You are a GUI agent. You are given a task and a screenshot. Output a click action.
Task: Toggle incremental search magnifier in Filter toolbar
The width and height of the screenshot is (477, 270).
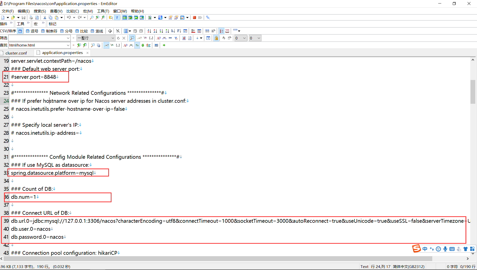pyautogui.click(x=132, y=38)
